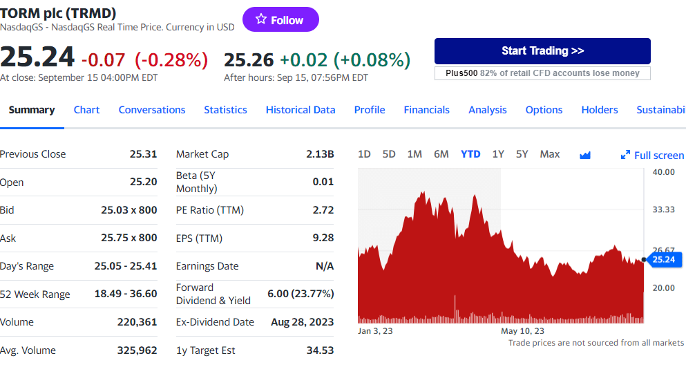
Task: Select 1D chart range
Action: tap(364, 154)
